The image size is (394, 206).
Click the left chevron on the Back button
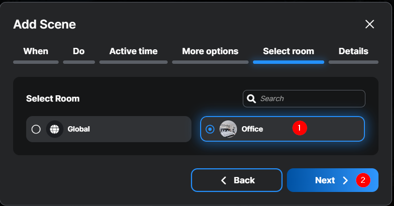[224, 180]
